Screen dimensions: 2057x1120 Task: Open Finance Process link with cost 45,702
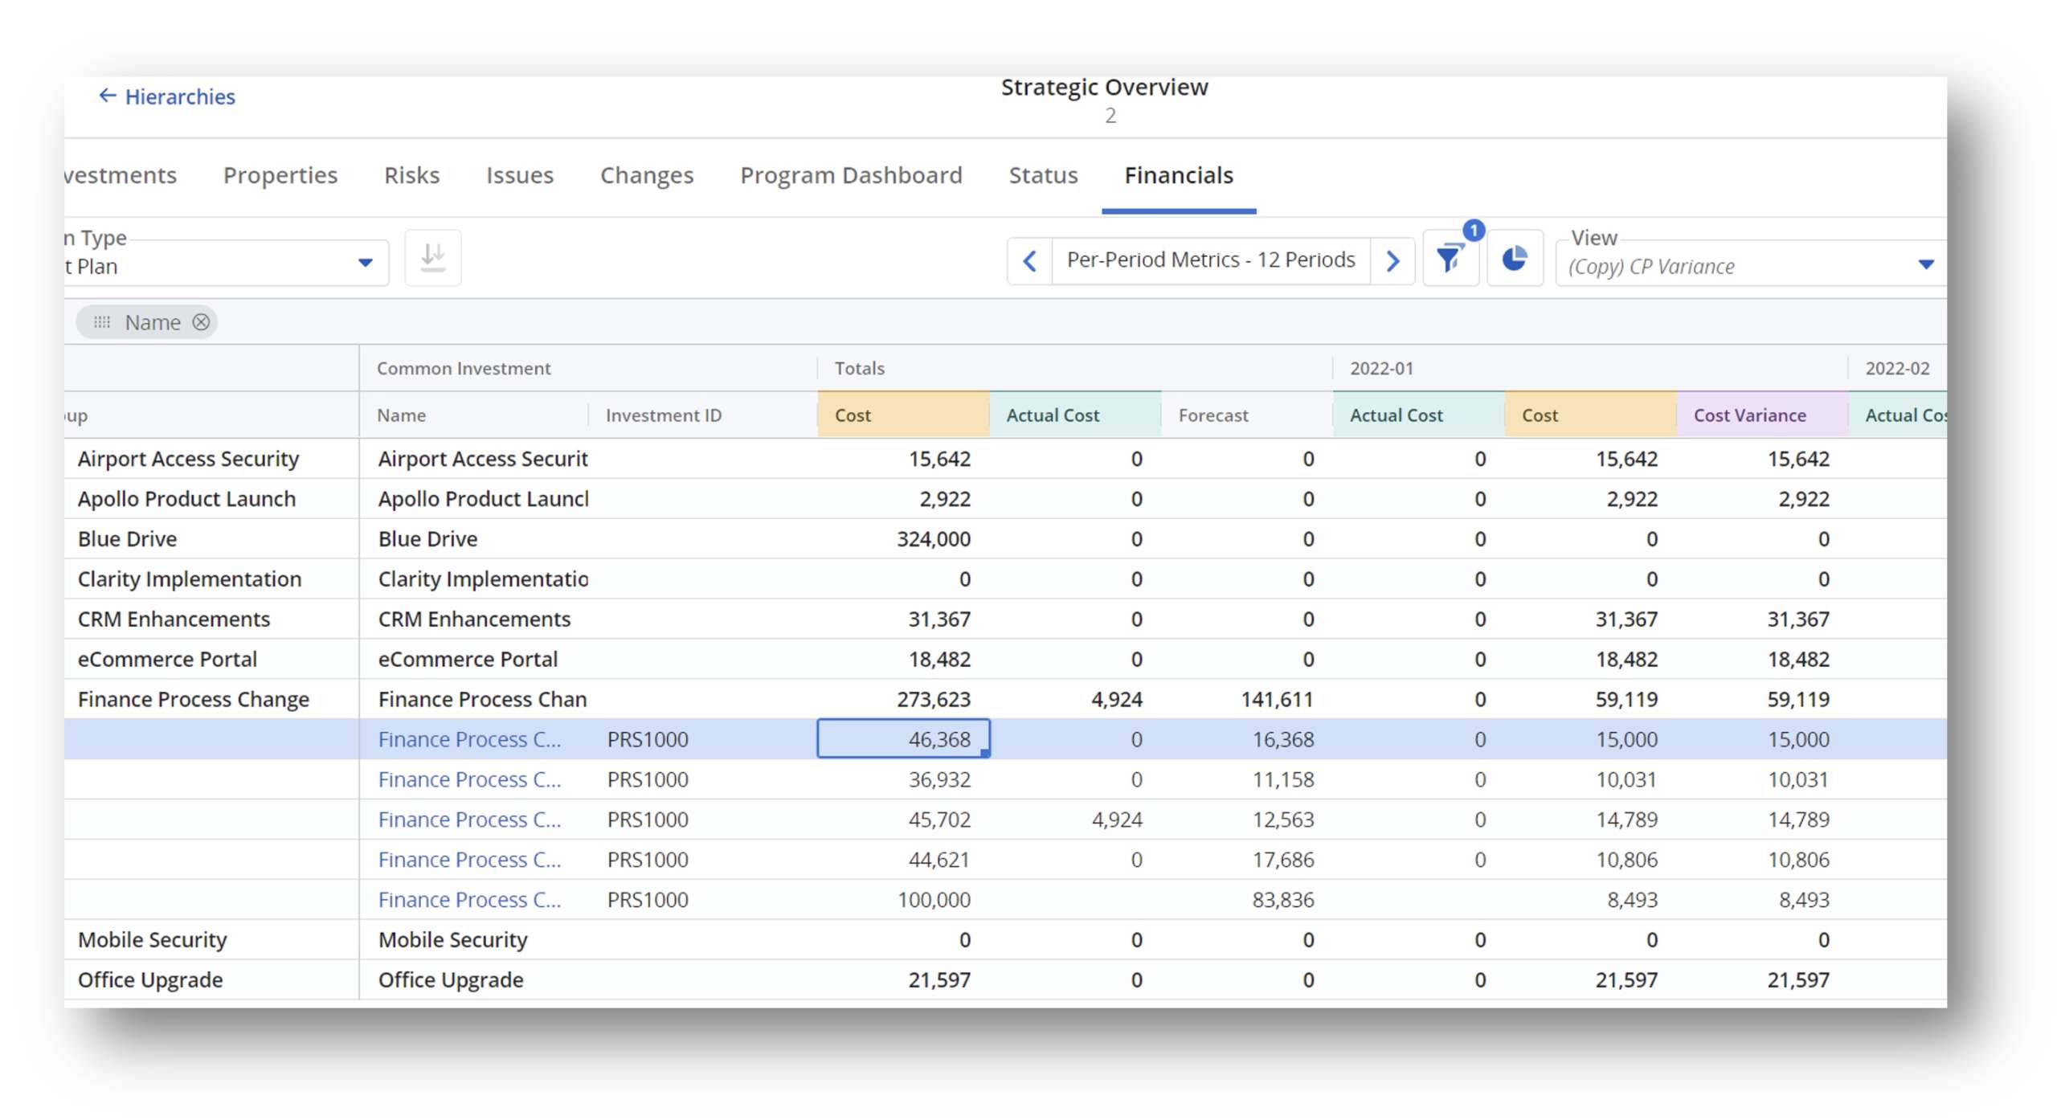click(x=469, y=820)
